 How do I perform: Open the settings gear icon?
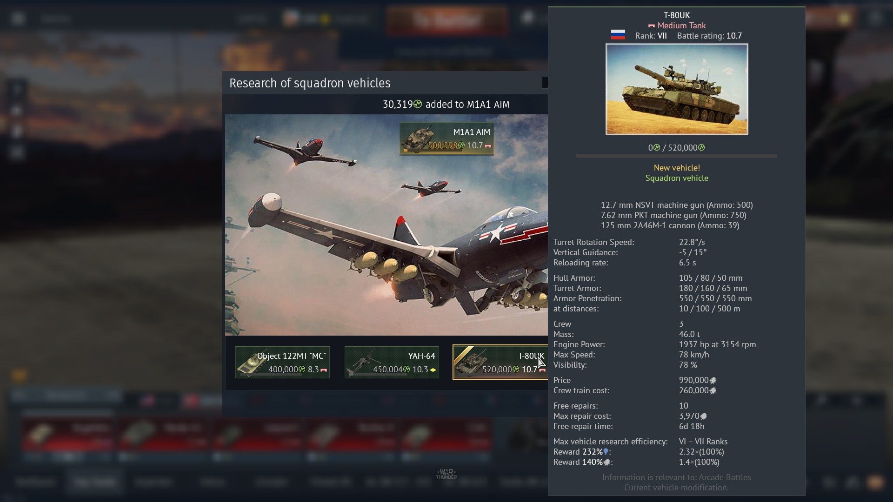875,19
